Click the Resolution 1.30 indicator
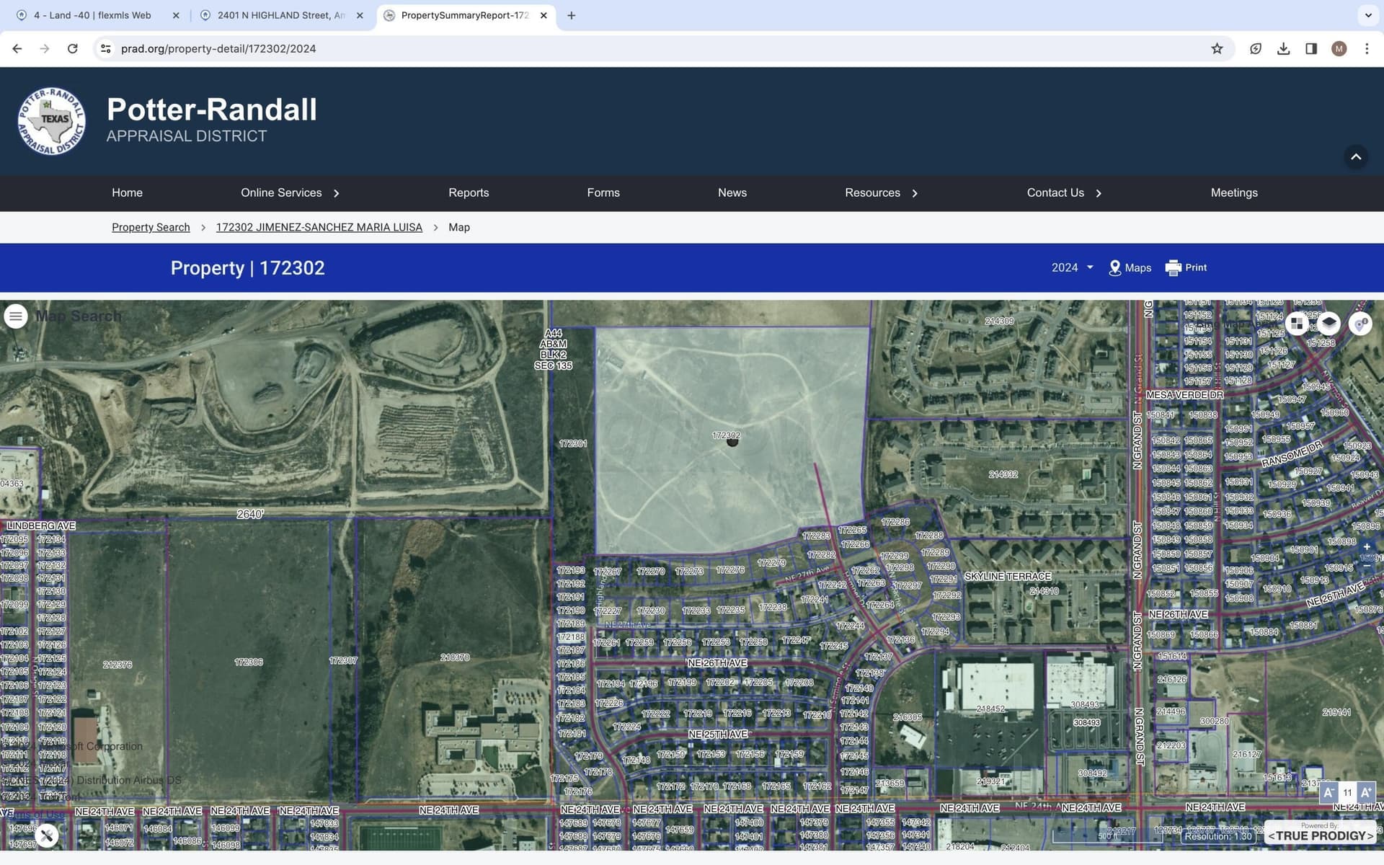 (x=1218, y=836)
